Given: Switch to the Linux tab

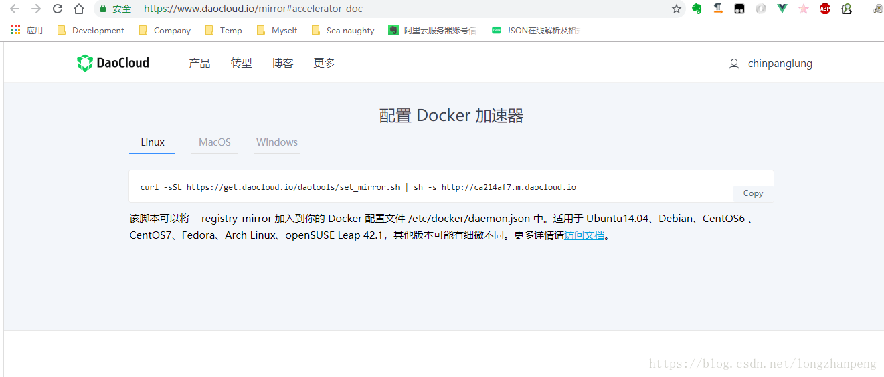Looking at the screenshot, I should (153, 142).
